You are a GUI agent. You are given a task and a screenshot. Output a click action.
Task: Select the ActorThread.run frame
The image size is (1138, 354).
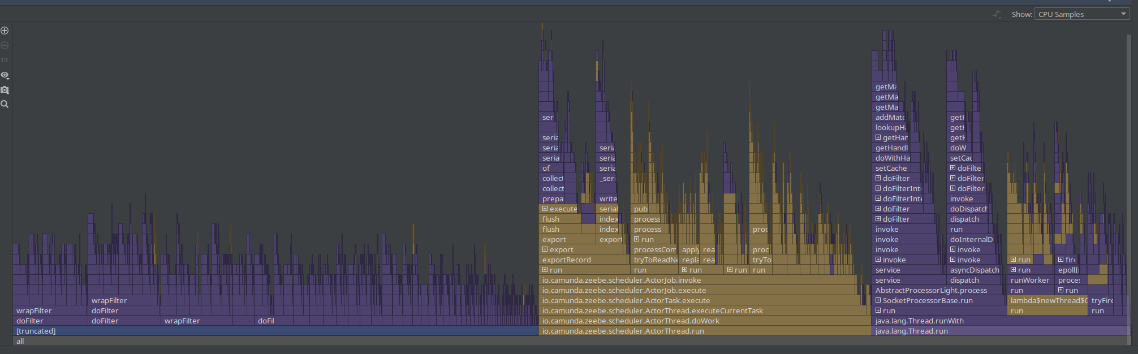[705, 331]
